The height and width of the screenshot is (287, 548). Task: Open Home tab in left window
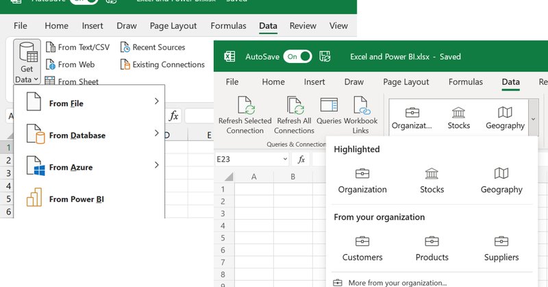[x=56, y=25]
